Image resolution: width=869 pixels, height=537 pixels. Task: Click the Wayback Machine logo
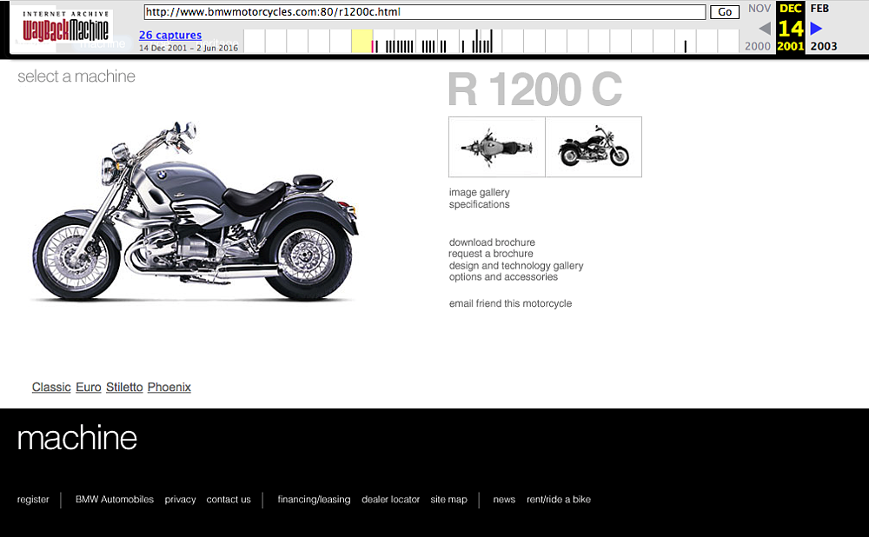[65, 28]
